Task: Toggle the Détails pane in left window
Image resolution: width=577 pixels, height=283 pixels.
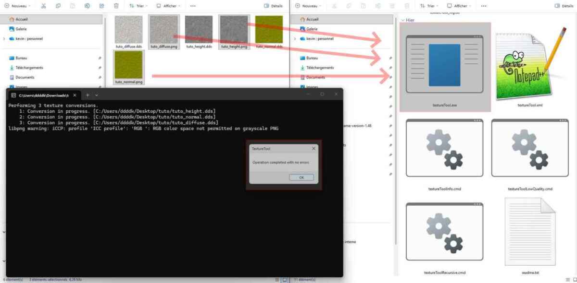Action: pyautogui.click(x=273, y=6)
